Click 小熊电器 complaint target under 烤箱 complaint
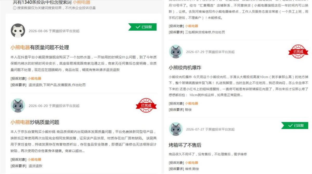Image resolution: width=312 pixels, height=174 pixels. point(192,163)
